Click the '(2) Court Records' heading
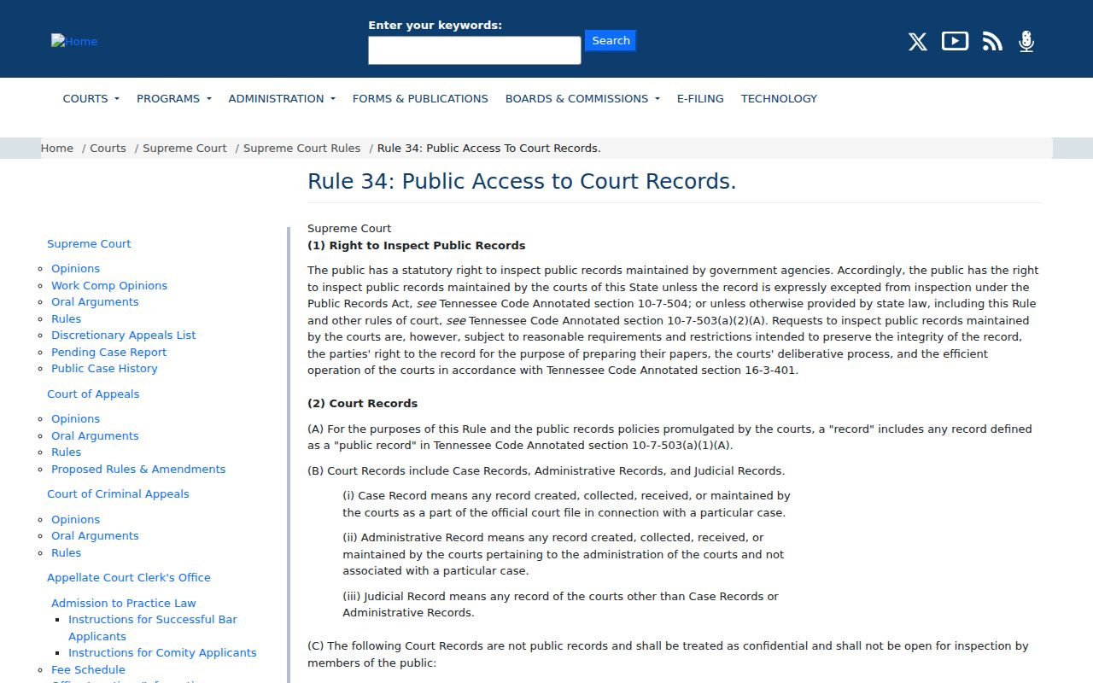This screenshot has height=683, width=1093. coord(362,403)
